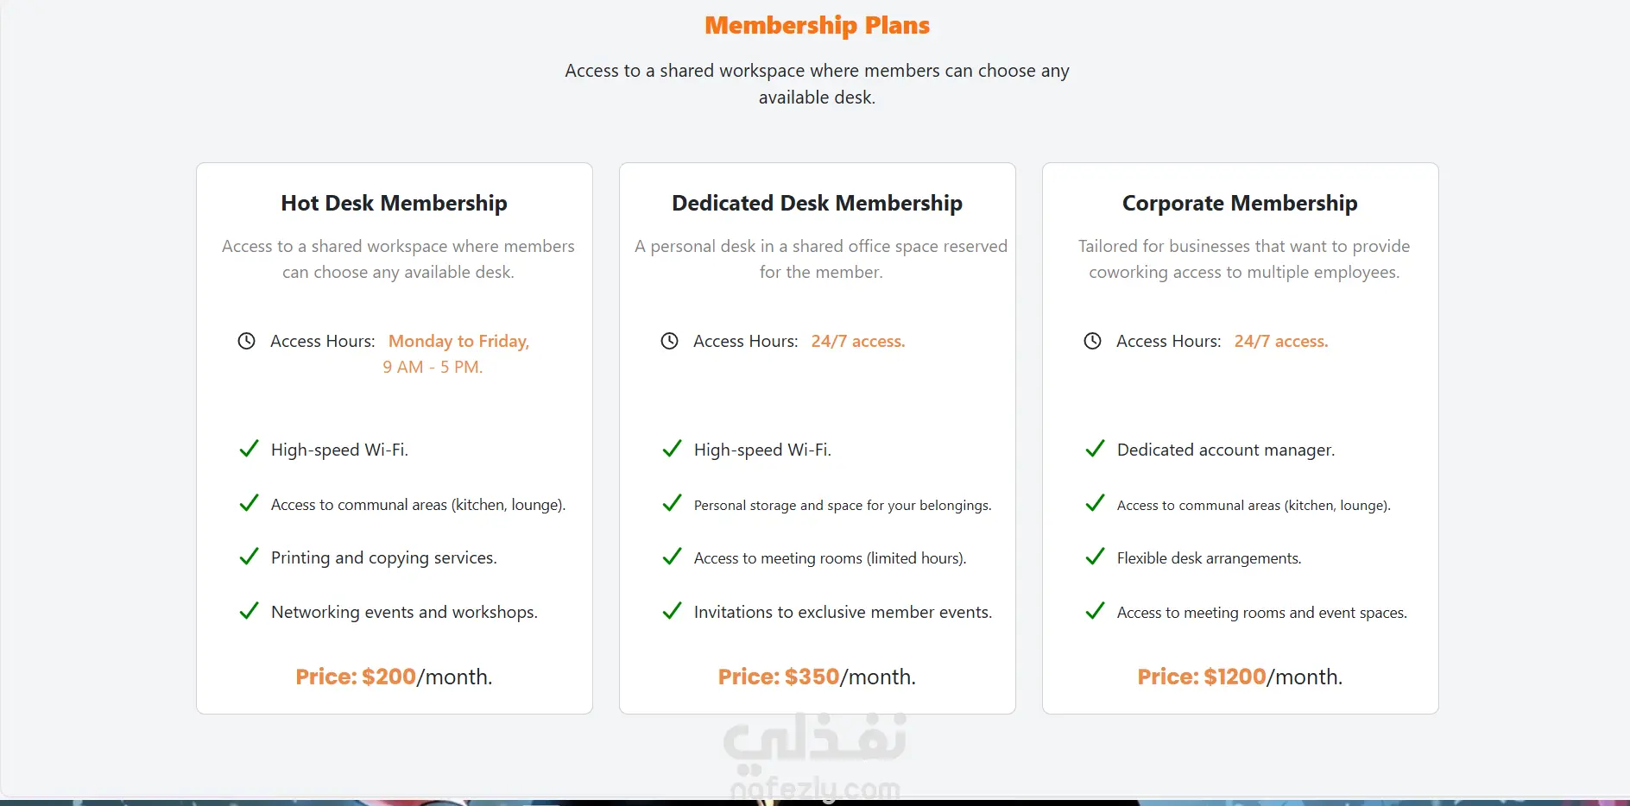This screenshot has width=1630, height=806.
Task: Click the Corporate Membership heading
Action: (1240, 203)
